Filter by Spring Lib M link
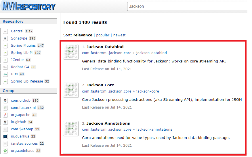 coord(22,53)
